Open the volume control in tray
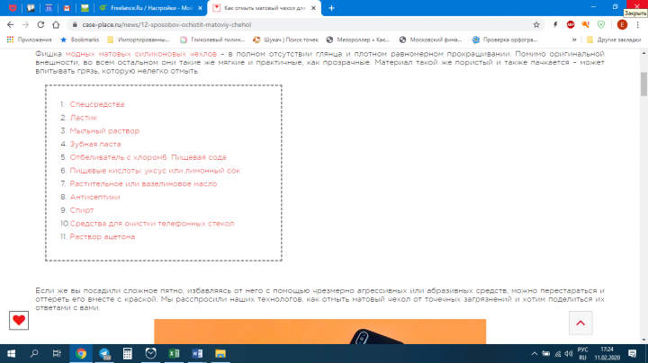Image resolution: width=648 pixels, height=363 pixels. click(569, 353)
